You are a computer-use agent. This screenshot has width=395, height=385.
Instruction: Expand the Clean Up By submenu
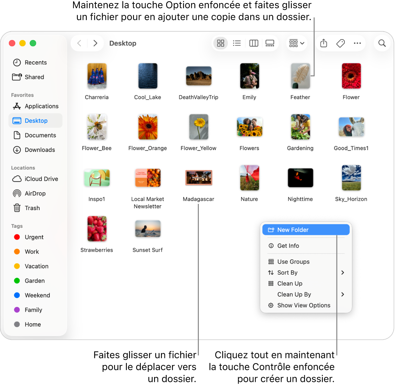coord(294,294)
